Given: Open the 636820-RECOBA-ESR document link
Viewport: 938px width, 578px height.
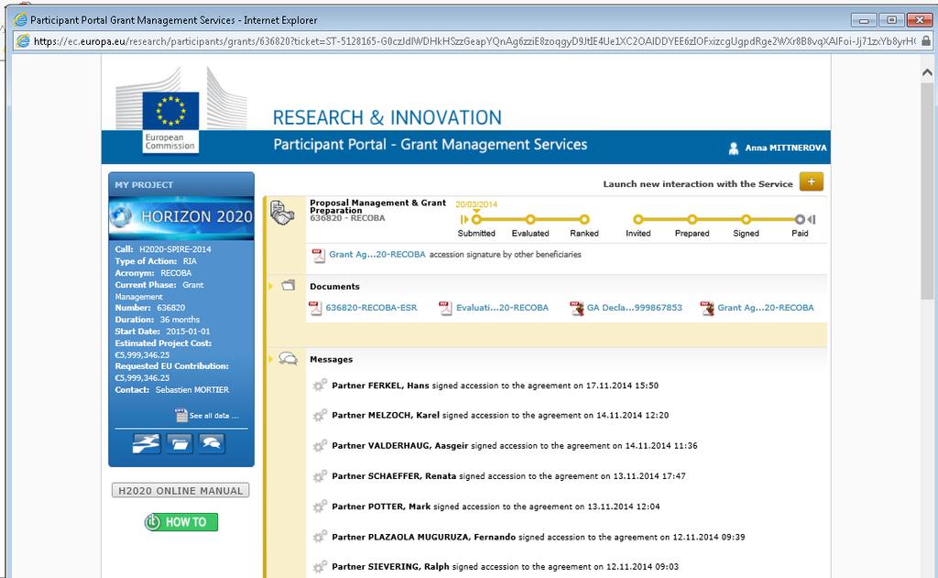Looking at the screenshot, I should [372, 308].
